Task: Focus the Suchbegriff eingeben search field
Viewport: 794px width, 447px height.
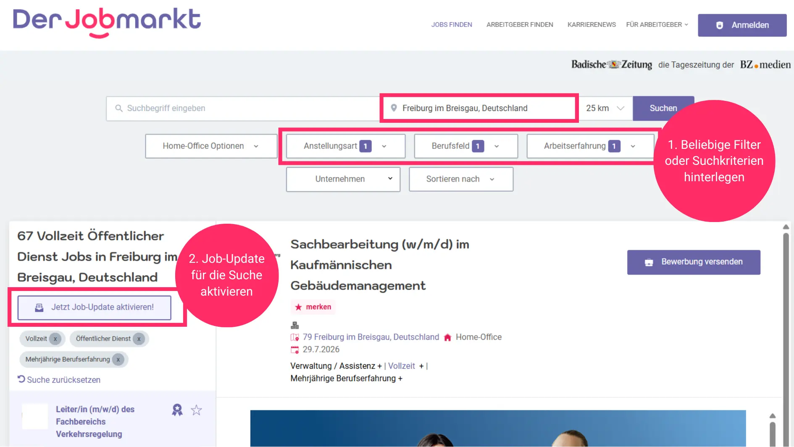Action: tap(244, 108)
